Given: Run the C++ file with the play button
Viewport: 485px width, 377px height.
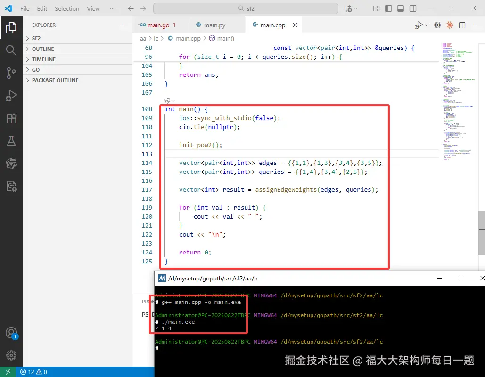Looking at the screenshot, I should click(x=419, y=25).
